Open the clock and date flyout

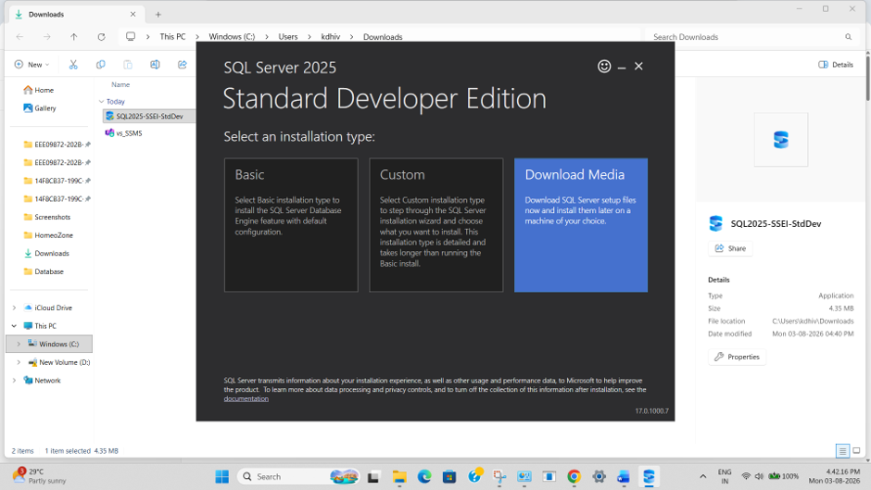click(834, 476)
